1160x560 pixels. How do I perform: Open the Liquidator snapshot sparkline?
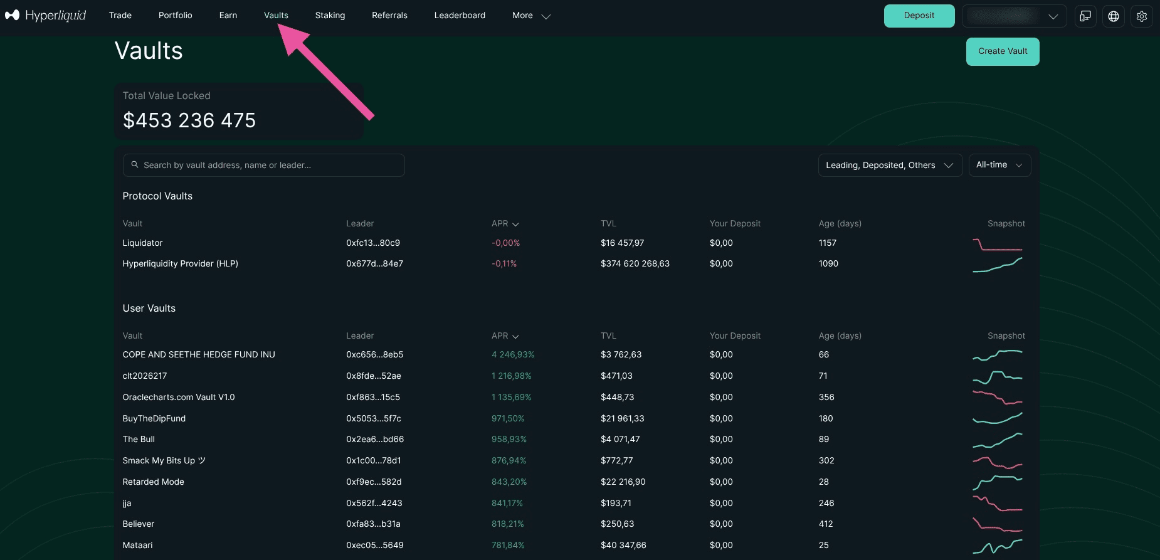(998, 244)
